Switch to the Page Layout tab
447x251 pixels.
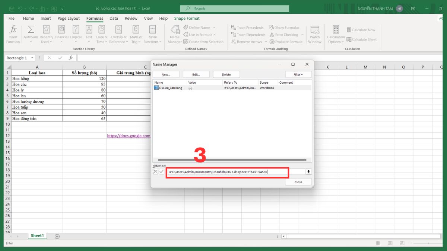[69, 18]
